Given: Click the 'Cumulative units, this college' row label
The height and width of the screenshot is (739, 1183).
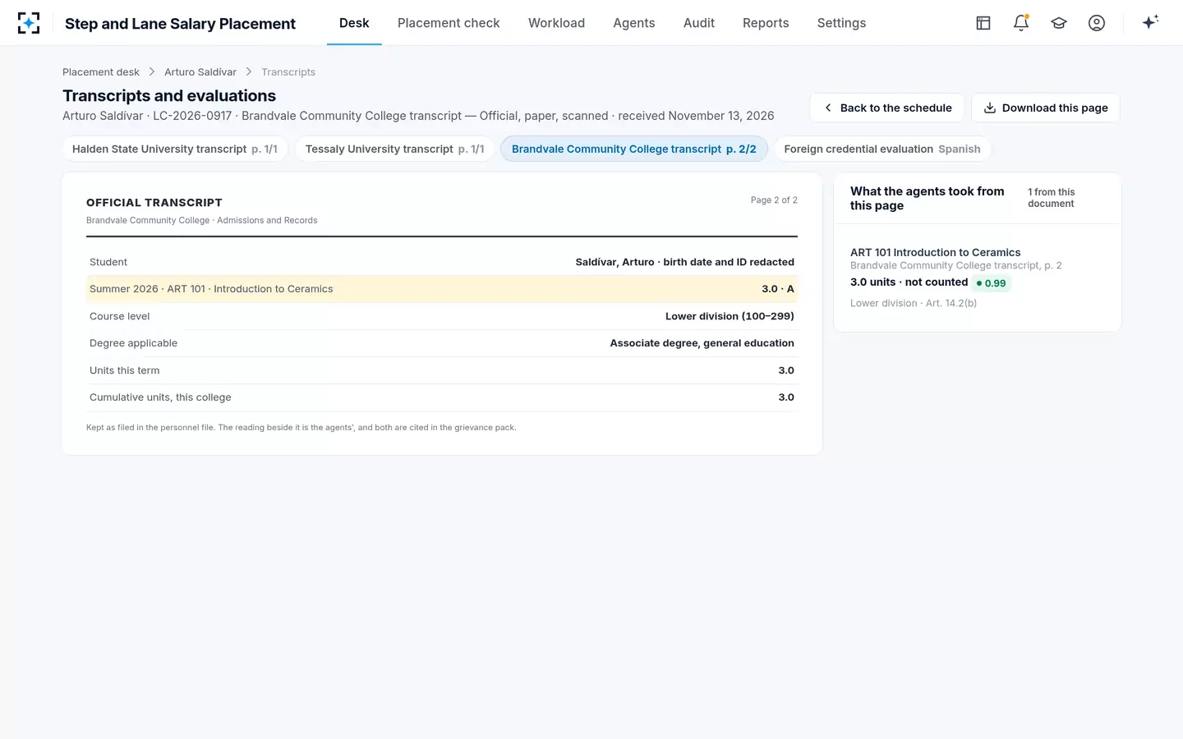Looking at the screenshot, I should point(160,397).
